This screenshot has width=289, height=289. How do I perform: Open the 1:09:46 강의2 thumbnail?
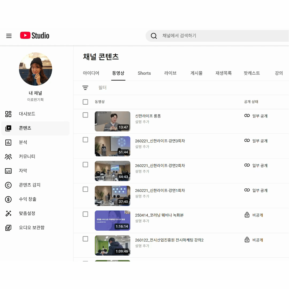tap(112, 245)
